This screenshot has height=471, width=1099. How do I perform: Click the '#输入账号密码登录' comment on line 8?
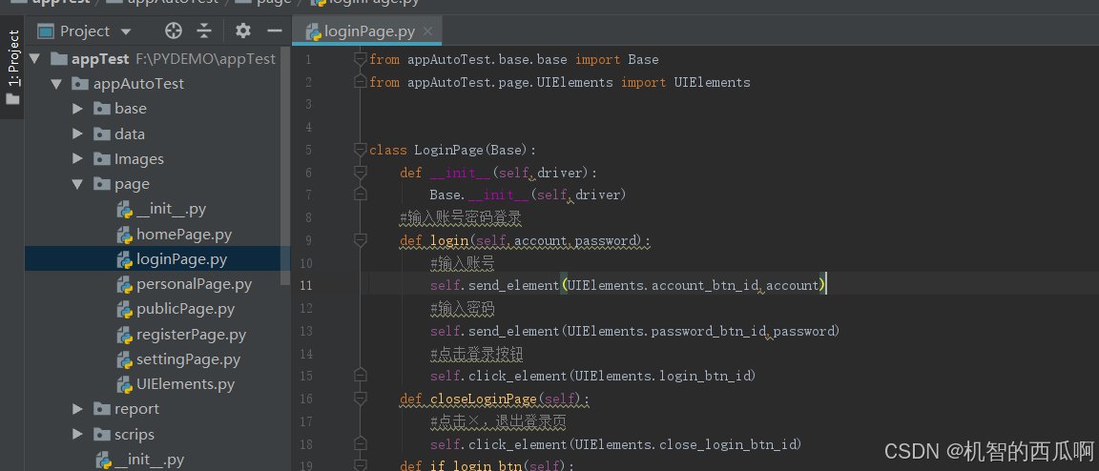461,218
